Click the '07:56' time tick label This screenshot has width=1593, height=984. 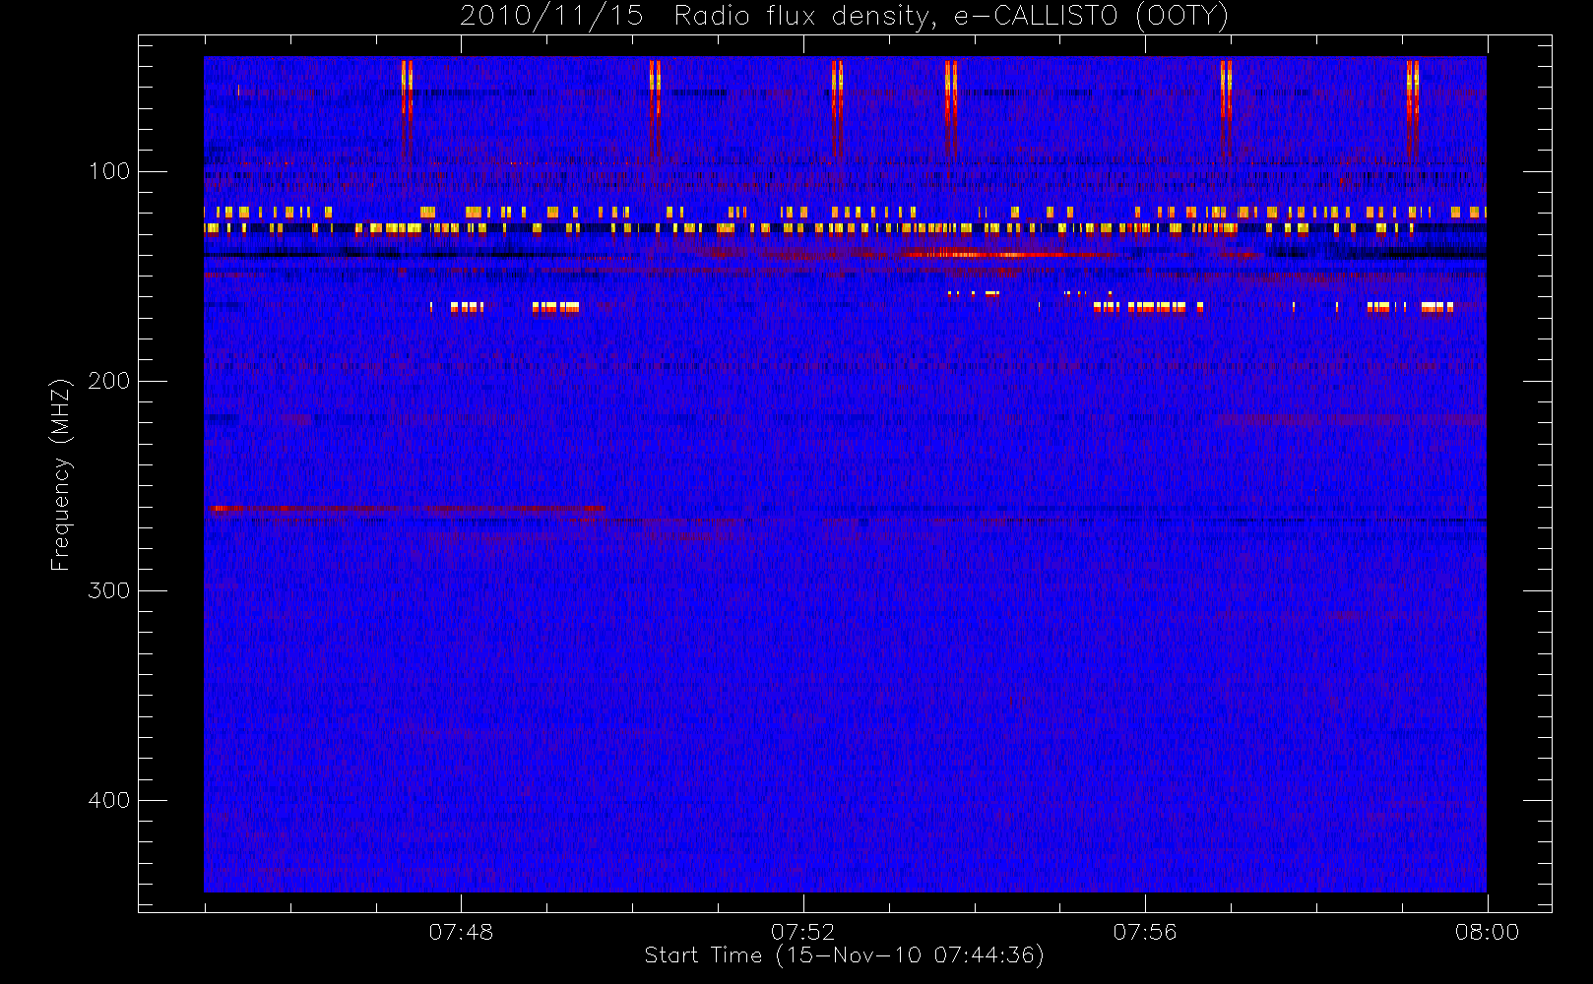[1145, 932]
